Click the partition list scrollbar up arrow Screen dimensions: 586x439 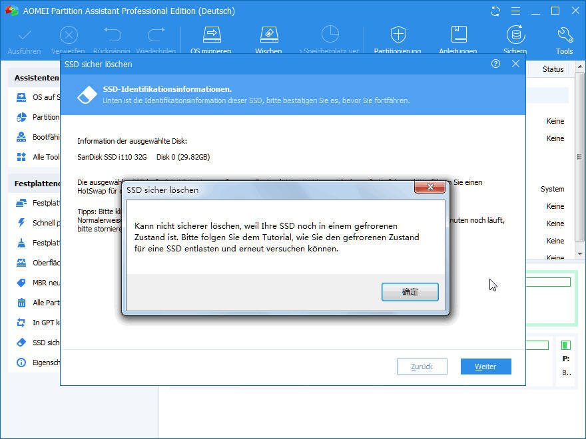[580, 67]
